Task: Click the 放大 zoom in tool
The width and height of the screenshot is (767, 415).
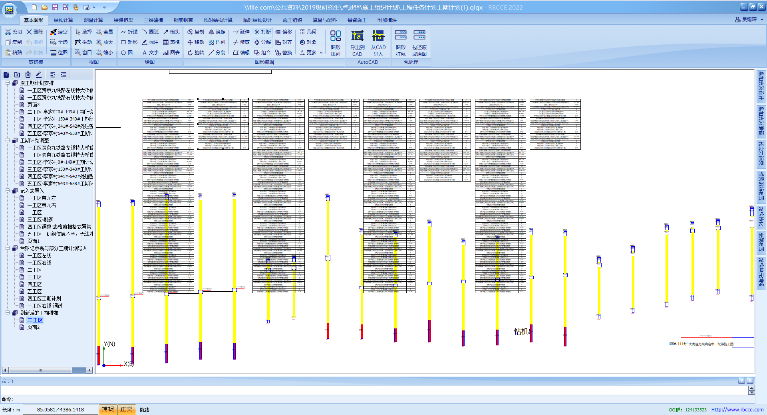Action: coord(105,42)
